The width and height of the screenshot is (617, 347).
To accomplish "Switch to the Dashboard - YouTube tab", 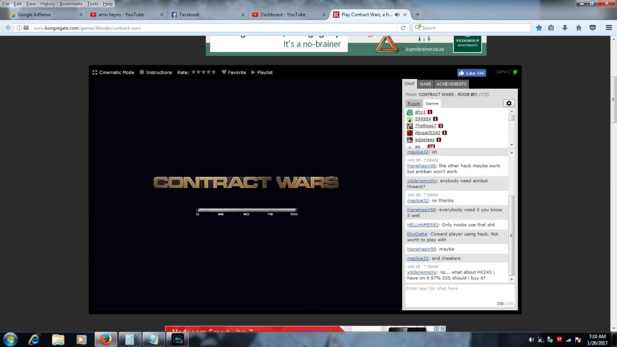I will click(287, 14).
